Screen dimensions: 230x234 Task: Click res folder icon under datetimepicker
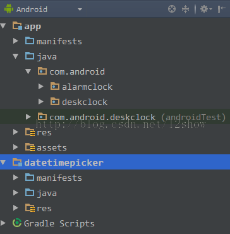coord(30,208)
